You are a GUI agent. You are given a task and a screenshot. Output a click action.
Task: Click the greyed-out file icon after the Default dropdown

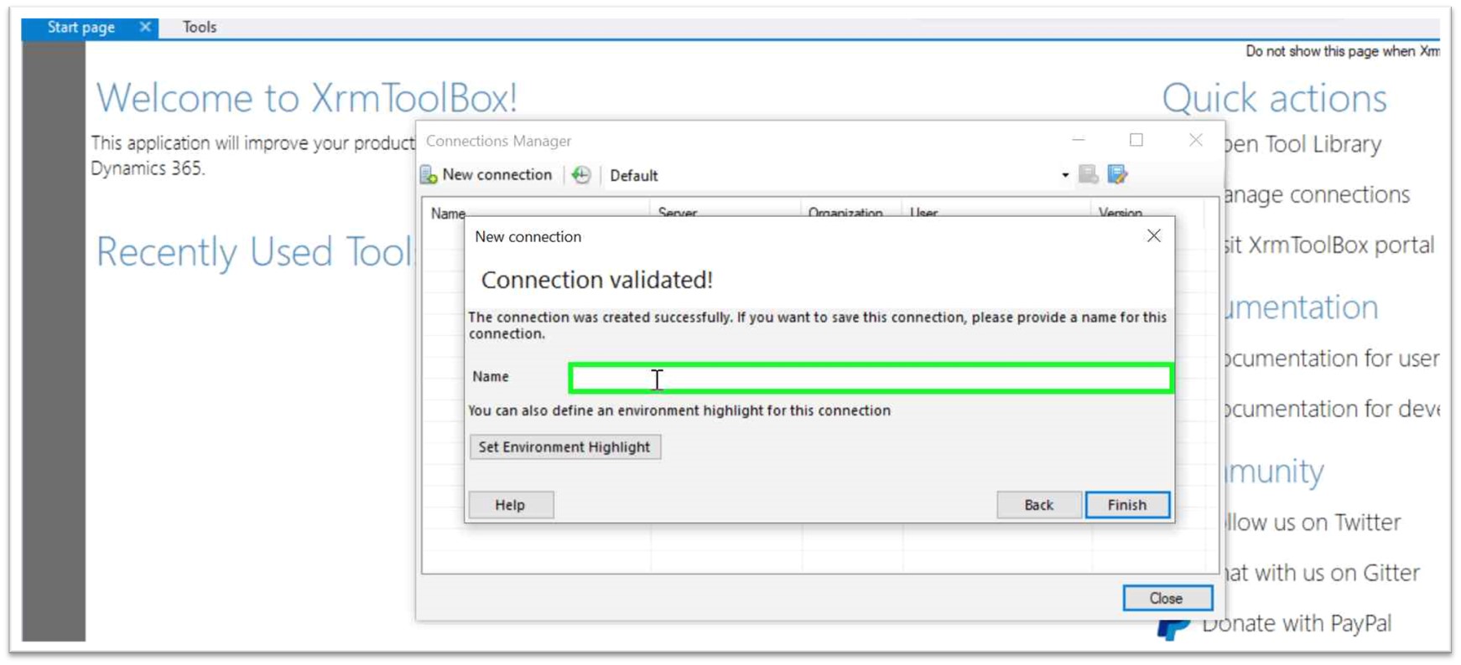coord(1088,174)
